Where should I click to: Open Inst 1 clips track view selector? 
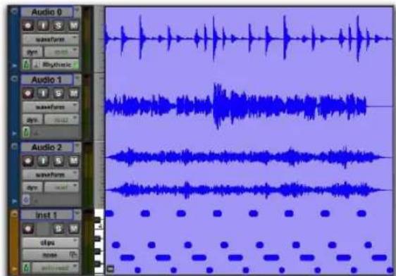pyautogui.click(x=51, y=243)
